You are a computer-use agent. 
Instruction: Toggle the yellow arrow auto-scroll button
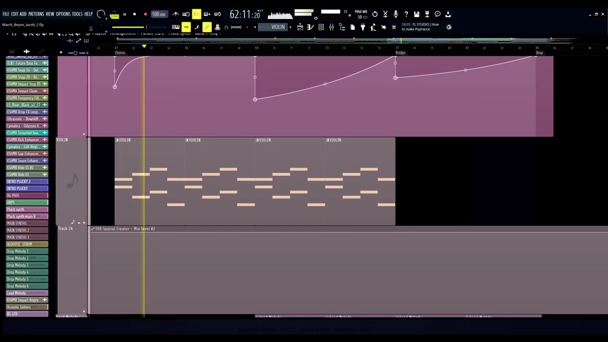(x=186, y=27)
